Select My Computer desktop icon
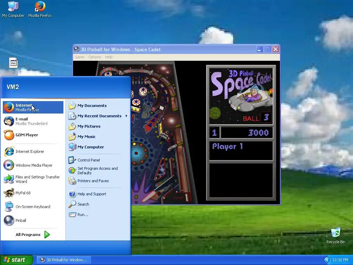Screen dimensions: 353x265 pos(13,9)
